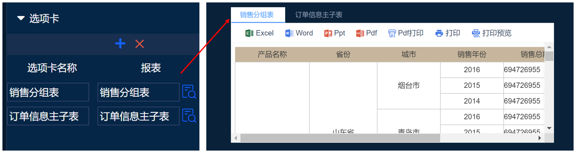Click the vertical scrollbar up arrow

click(x=549, y=47)
